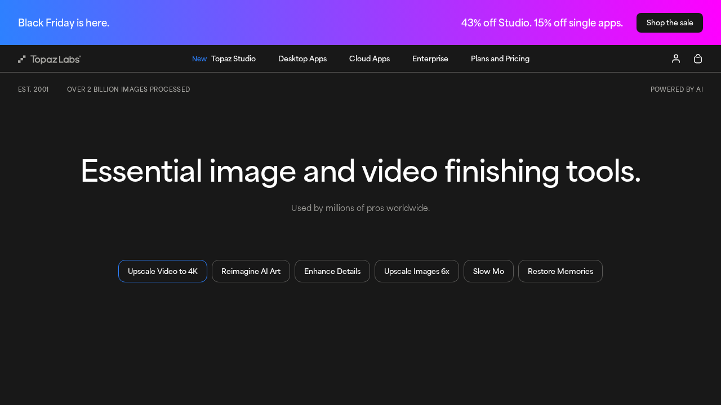The height and width of the screenshot is (405, 721).
Task: Open Plans and Pricing
Action: coord(500,58)
